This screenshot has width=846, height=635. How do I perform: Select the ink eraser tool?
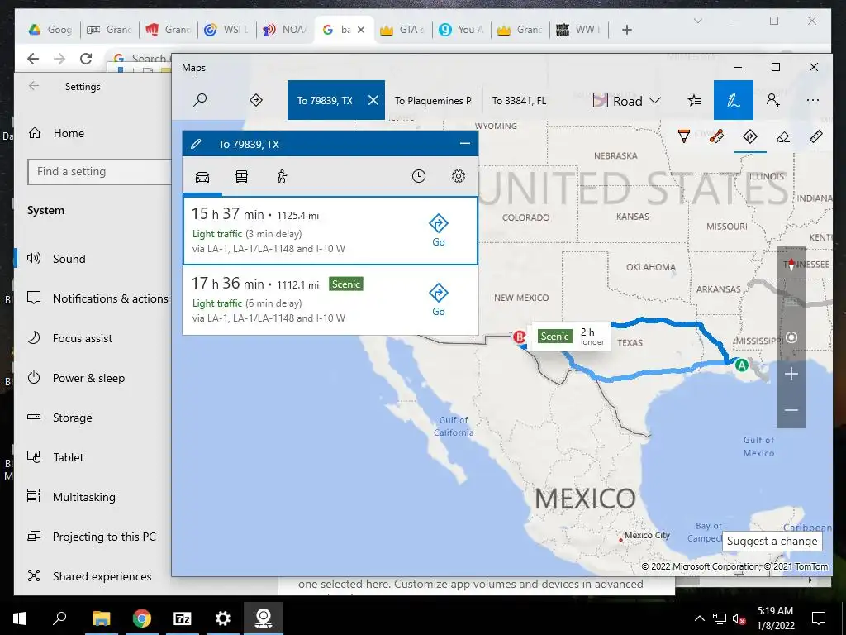point(783,136)
